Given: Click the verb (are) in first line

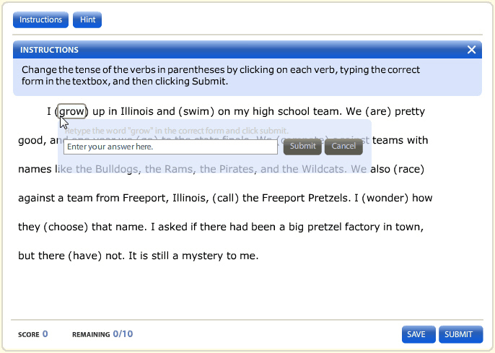Looking at the screenshot, I should [x=377, y=112].
